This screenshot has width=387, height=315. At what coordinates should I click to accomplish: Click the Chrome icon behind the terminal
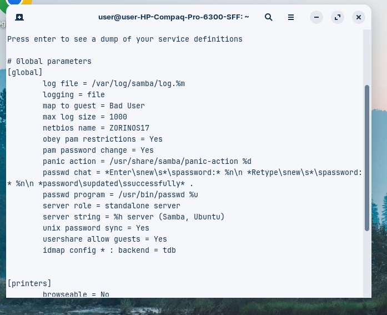point(17,3)
